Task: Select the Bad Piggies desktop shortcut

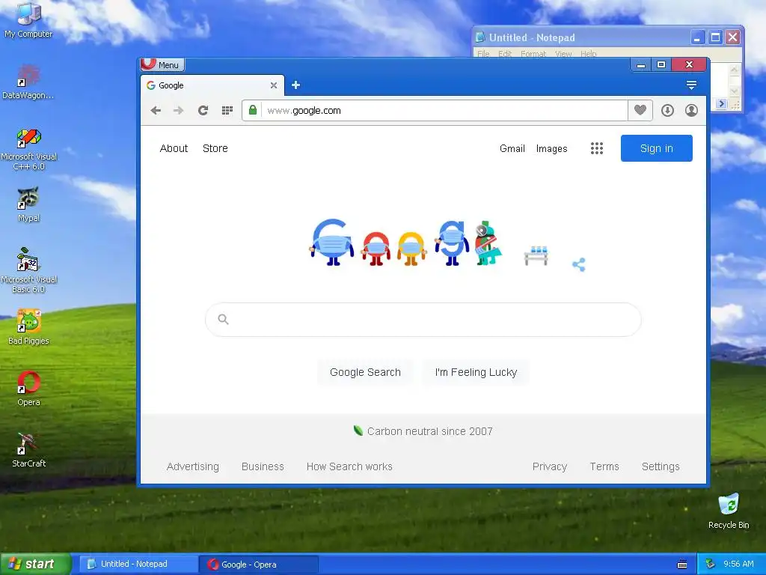Action: [x=28, y=326]
